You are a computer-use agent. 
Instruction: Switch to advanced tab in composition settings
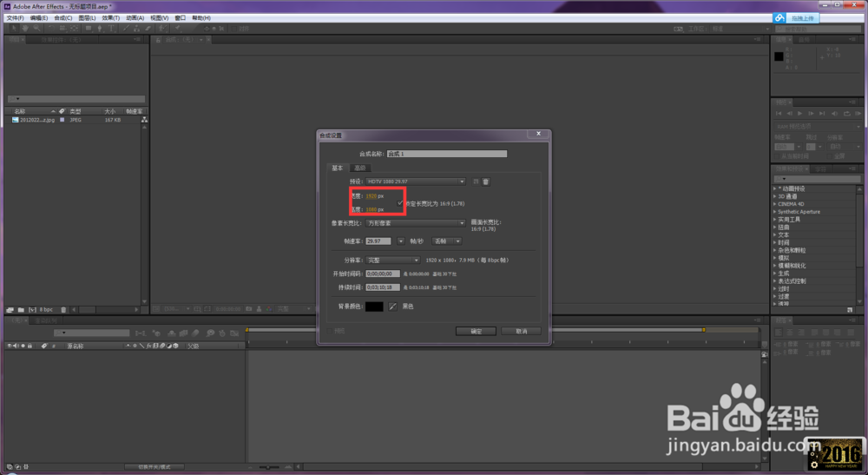tap(360, 168)
